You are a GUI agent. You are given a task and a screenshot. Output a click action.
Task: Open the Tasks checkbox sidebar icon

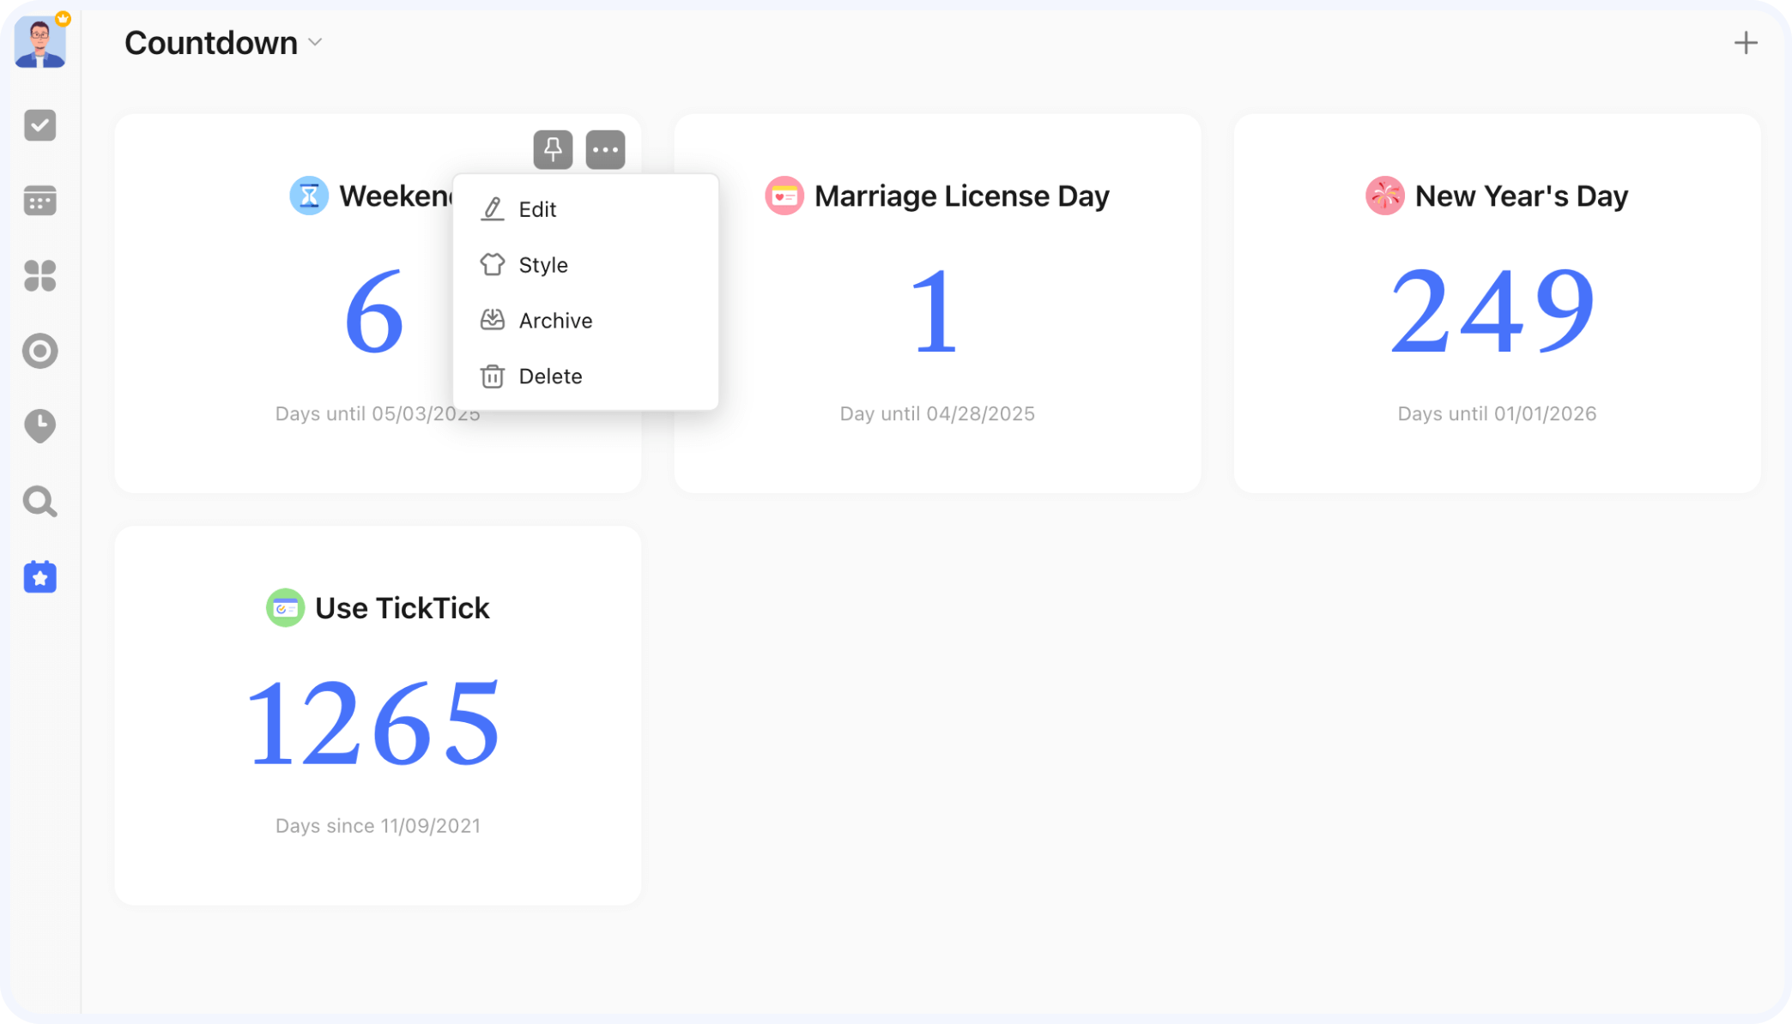39,125
